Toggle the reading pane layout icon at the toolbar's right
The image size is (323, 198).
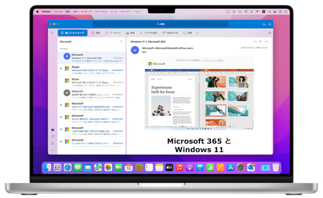point(270,33)
